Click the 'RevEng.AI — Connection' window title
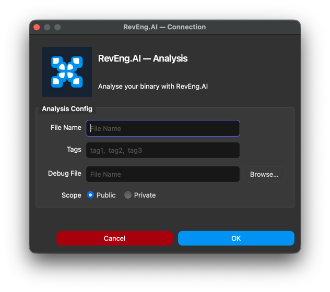330x292 pixels. 164,27
